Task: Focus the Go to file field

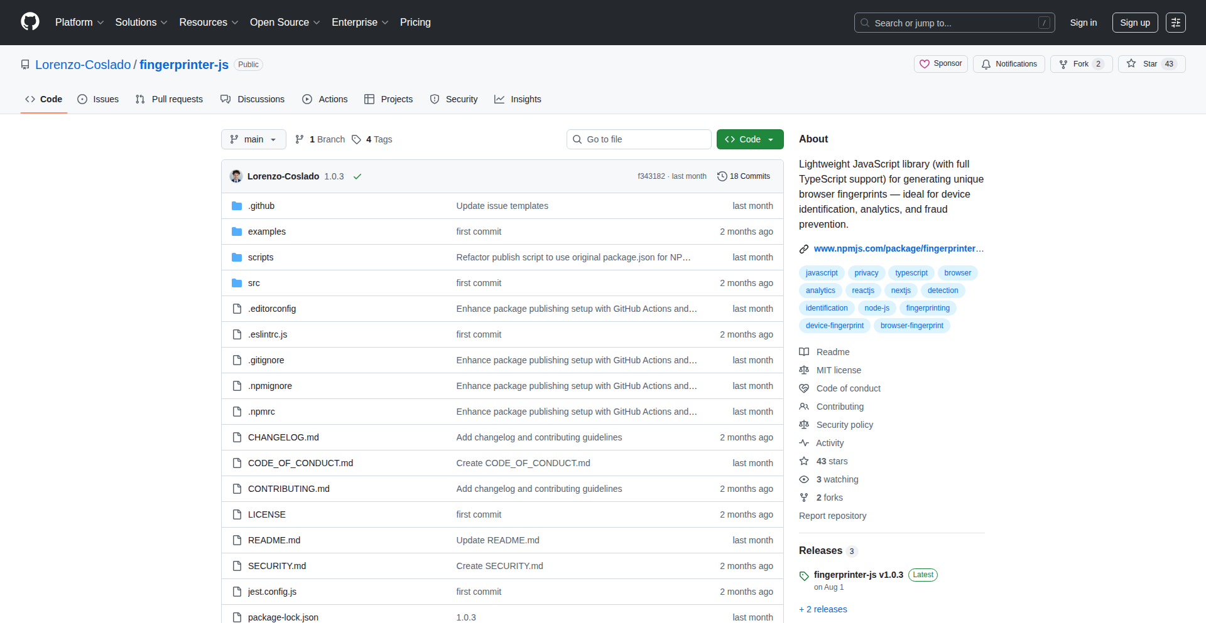Action: 639,139
